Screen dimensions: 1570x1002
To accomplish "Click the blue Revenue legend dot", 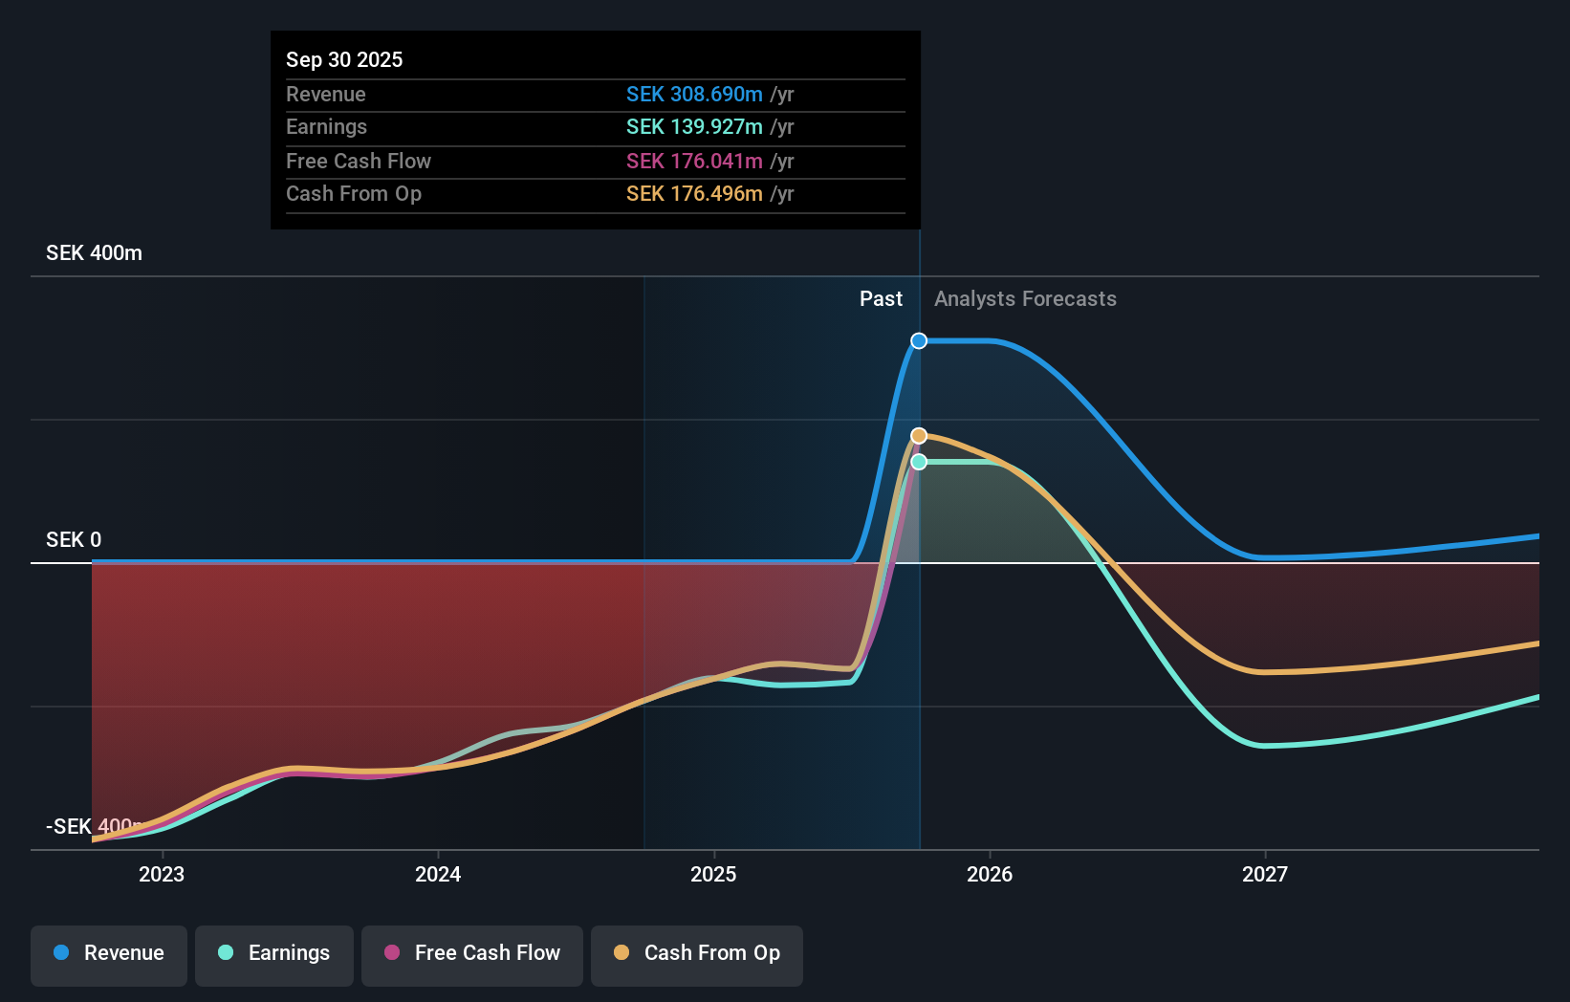I will point(62,953).
